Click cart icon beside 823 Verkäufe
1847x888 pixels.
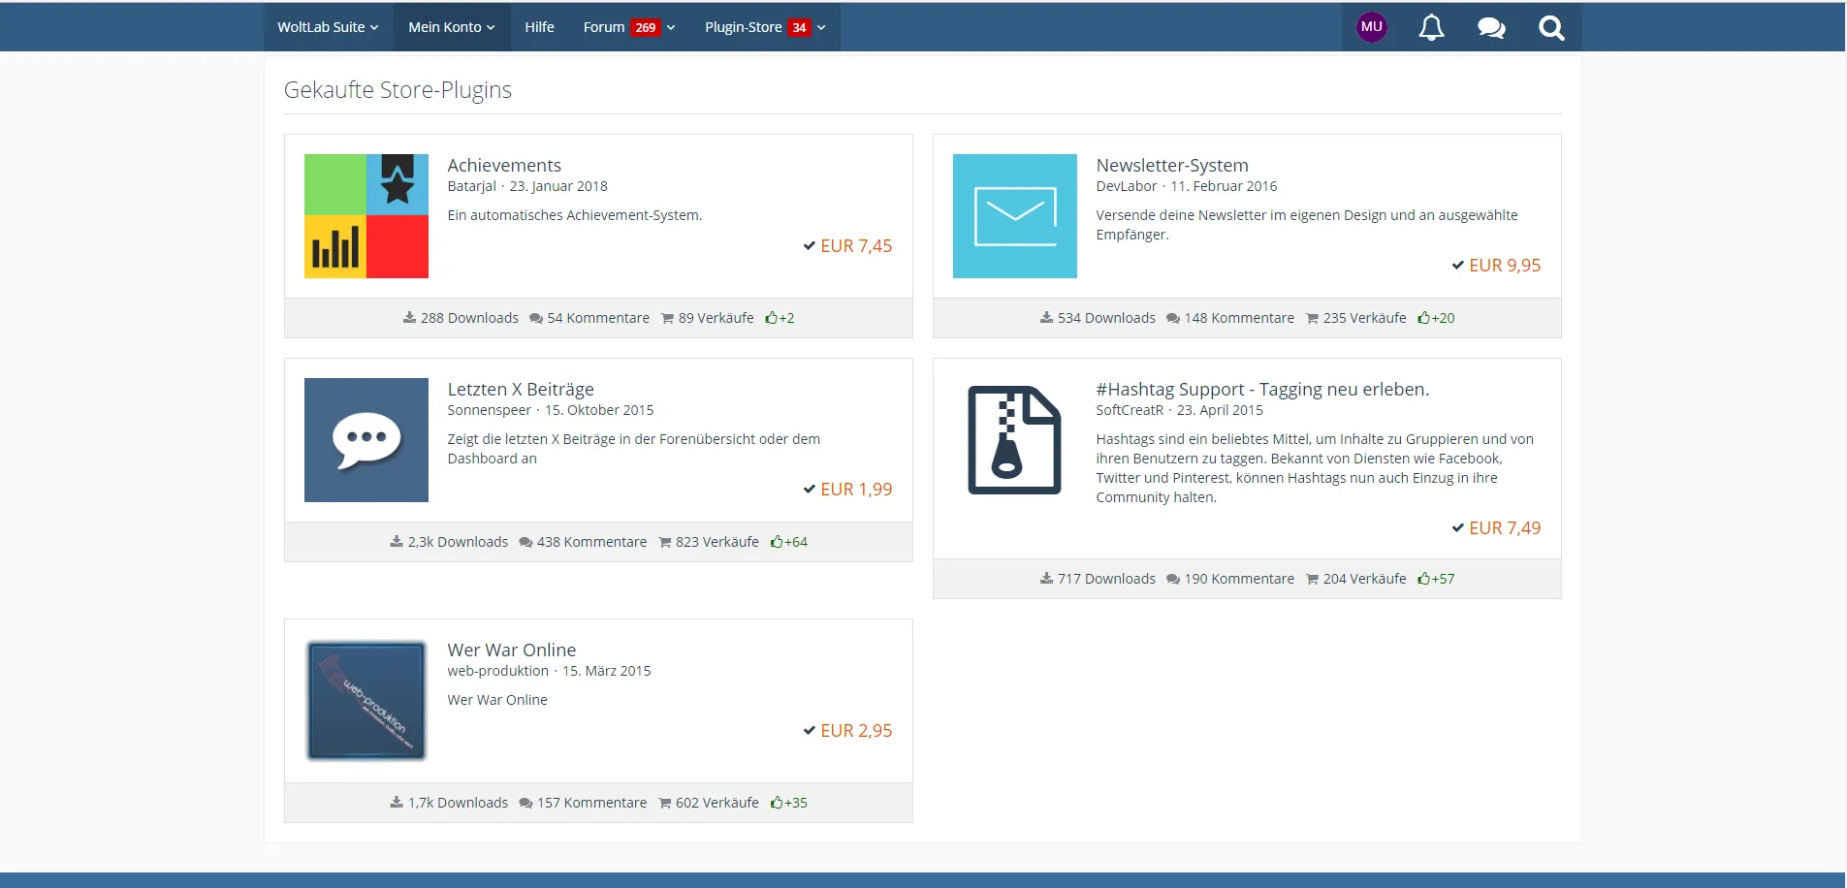tap(665, 542)
